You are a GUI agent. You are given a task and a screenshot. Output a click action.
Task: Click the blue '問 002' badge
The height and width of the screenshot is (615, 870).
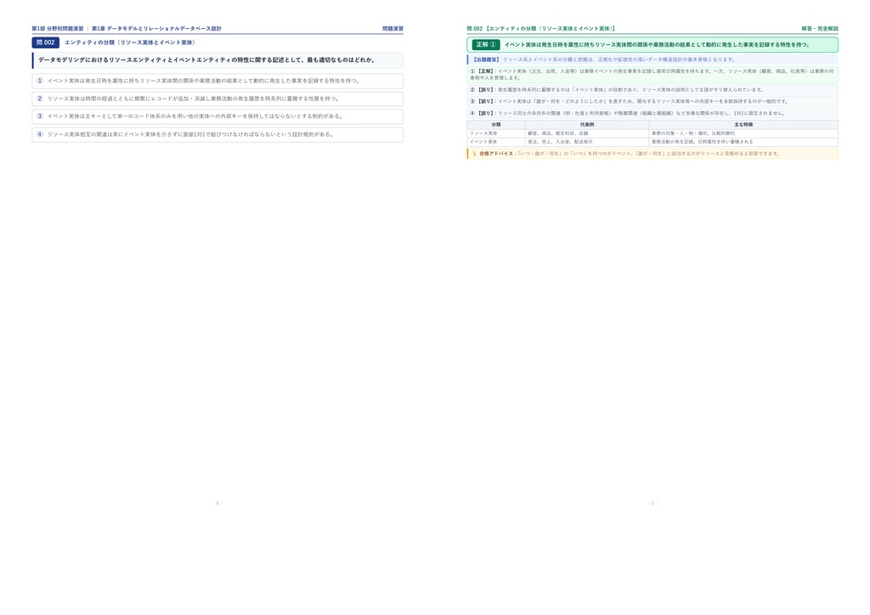coord(46,42)
